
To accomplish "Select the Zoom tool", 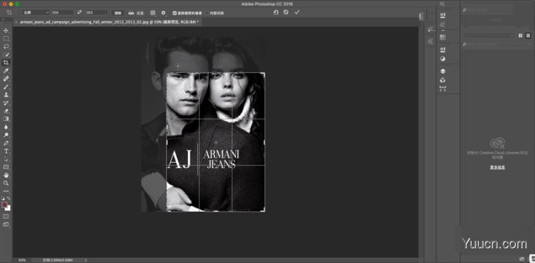I will pos(6,183).
